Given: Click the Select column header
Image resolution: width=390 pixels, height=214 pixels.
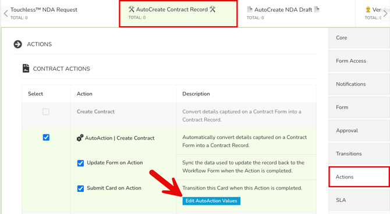Looking at the screenshot, I should tap(36, 94).
